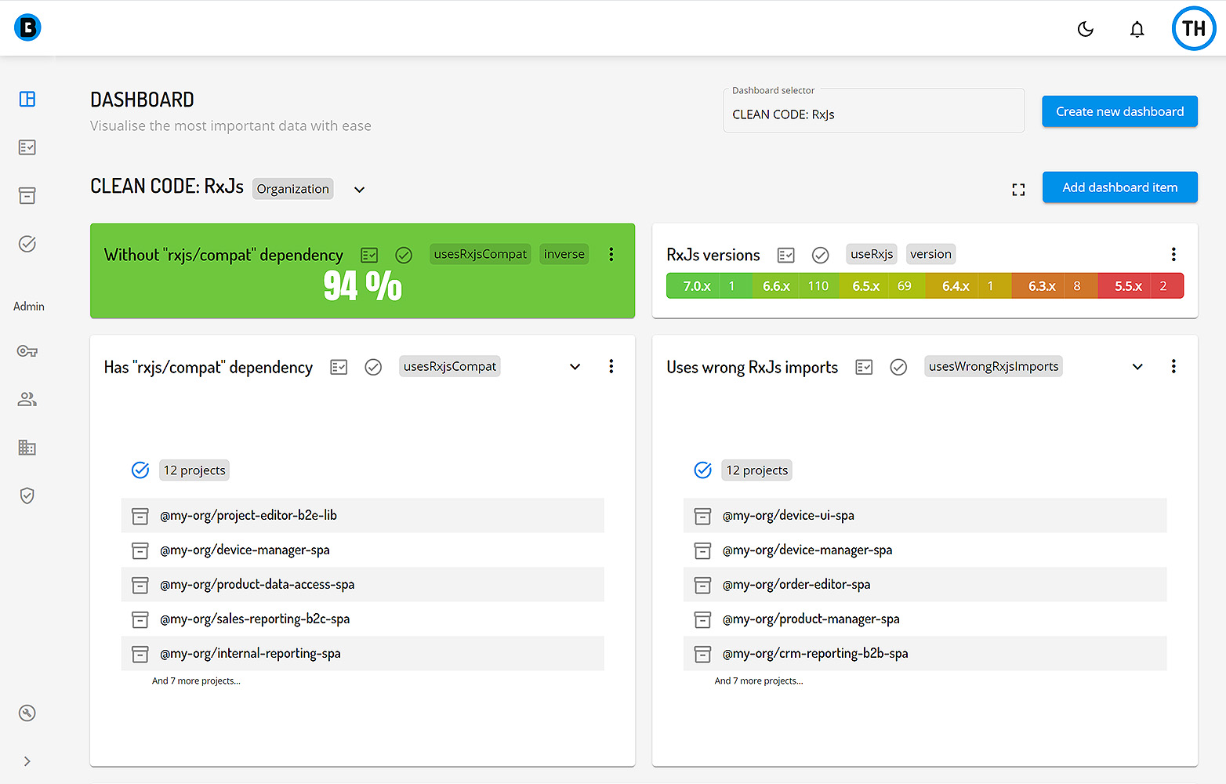Open @my-org/product-manager-spa project

(x=925, y=619)
